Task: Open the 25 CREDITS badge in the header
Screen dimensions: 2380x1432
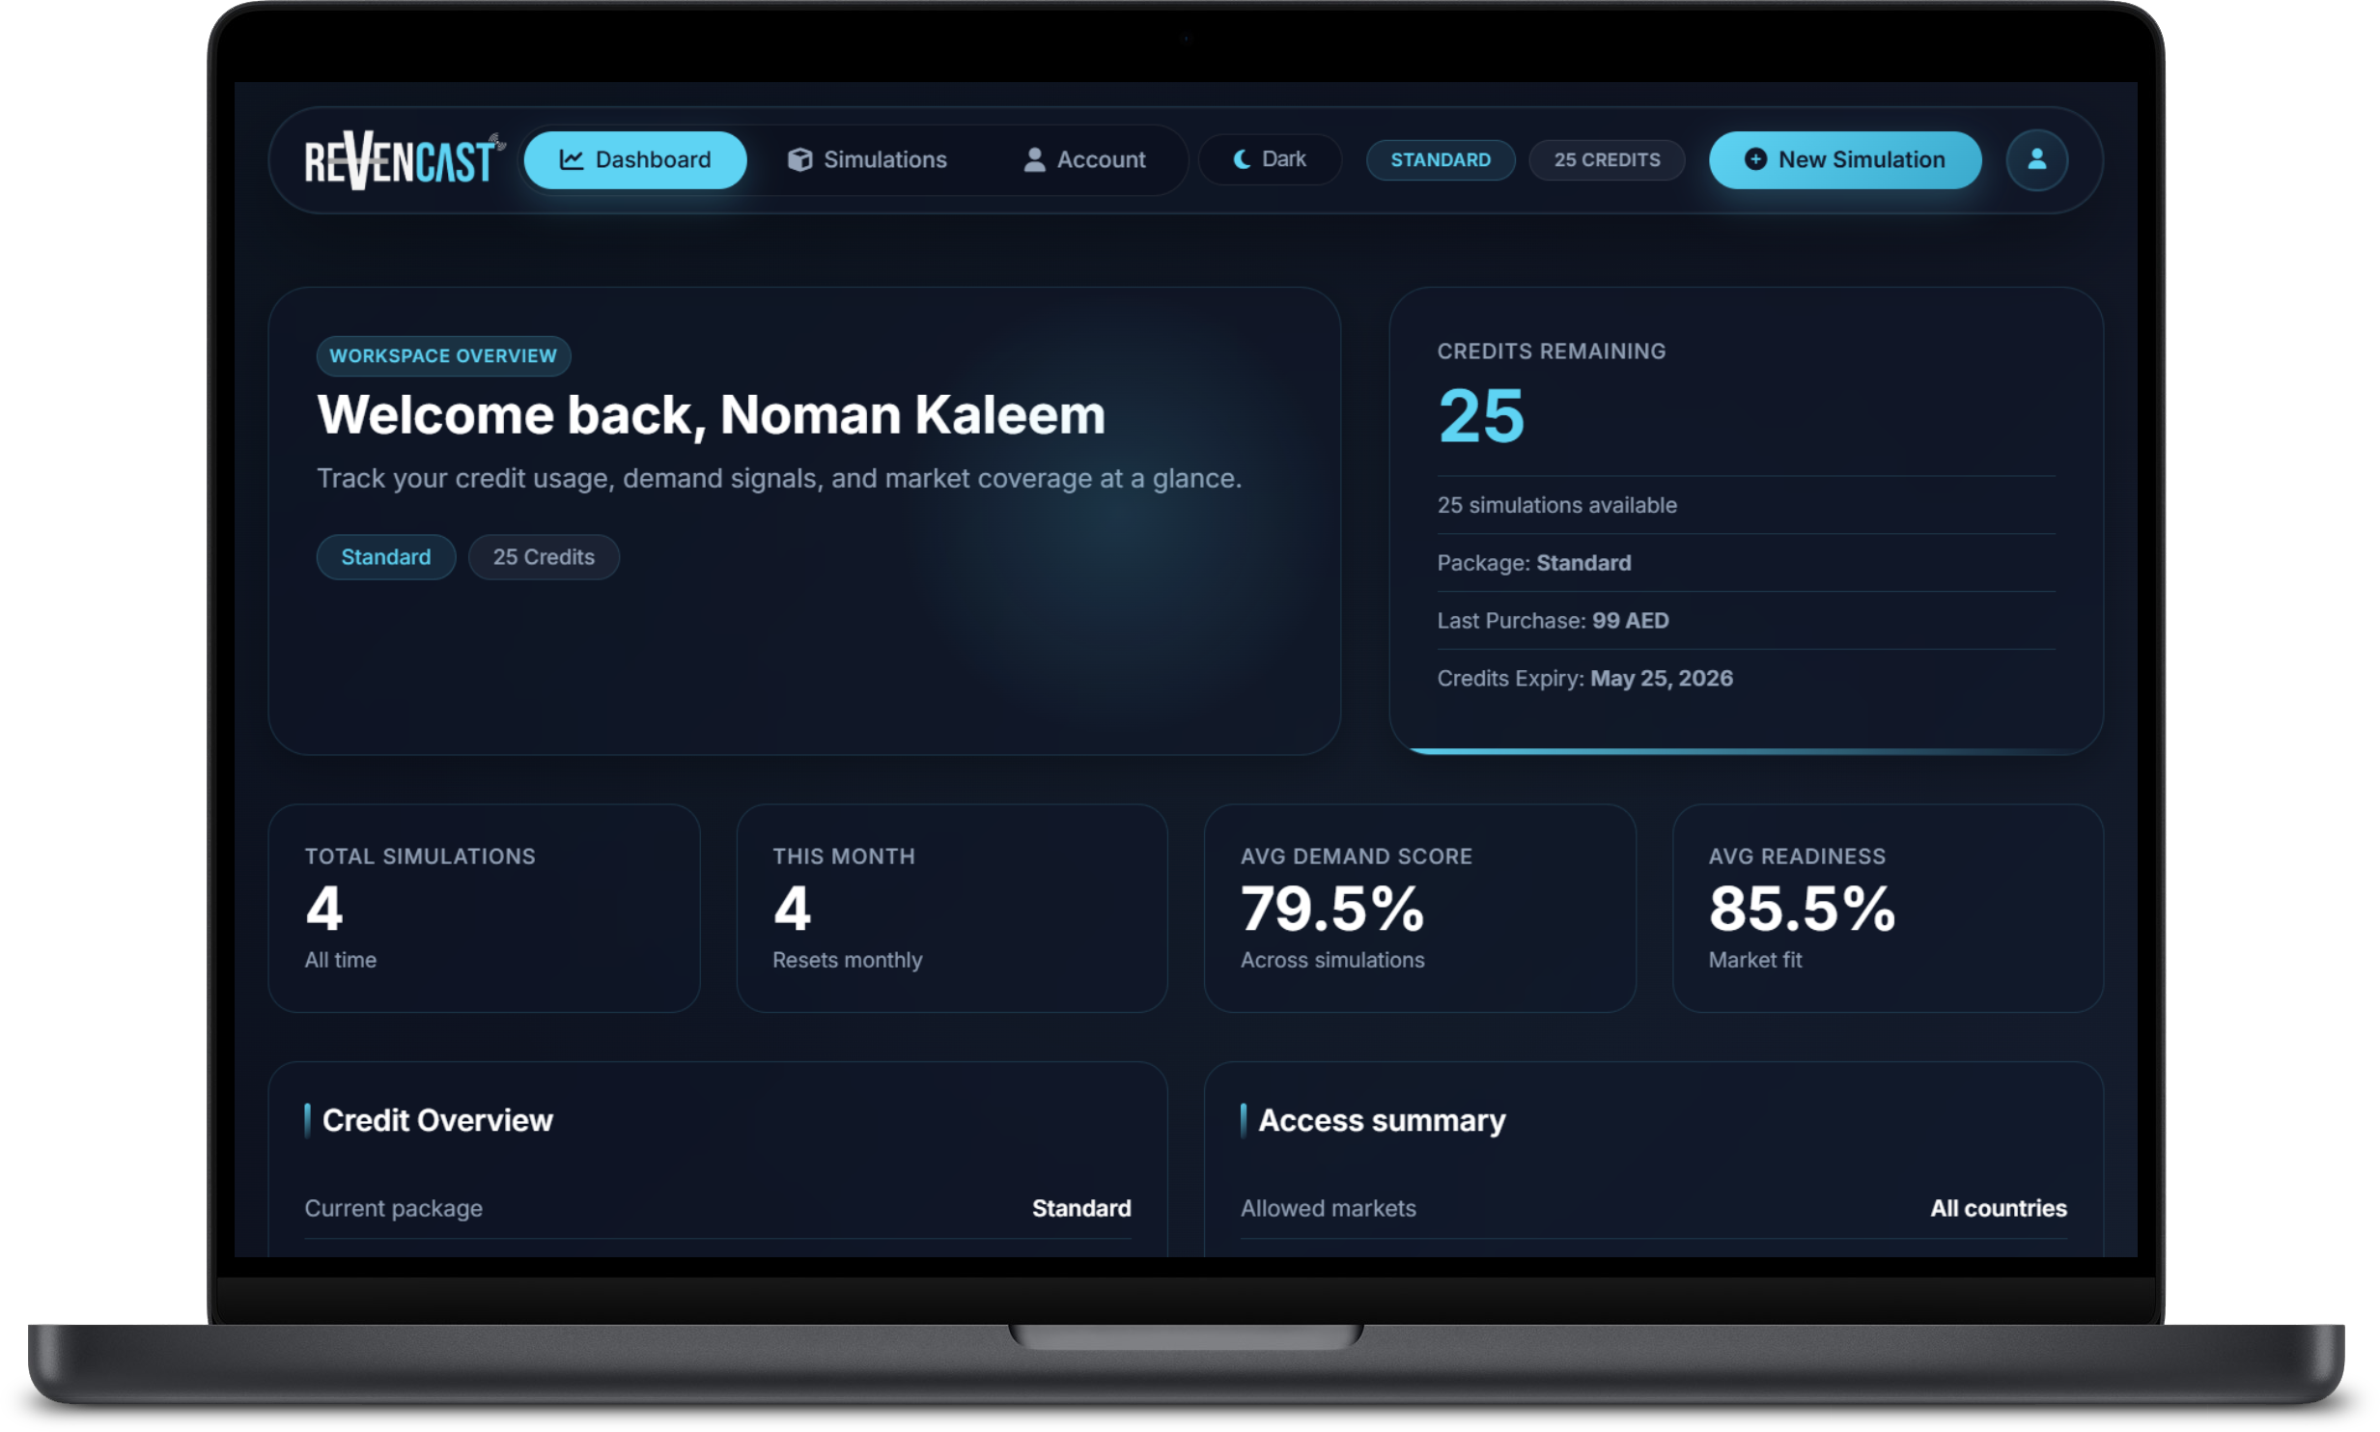Action: (1607, 159)
